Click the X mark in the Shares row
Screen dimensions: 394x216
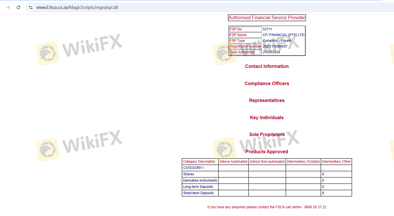coord(323,174)
